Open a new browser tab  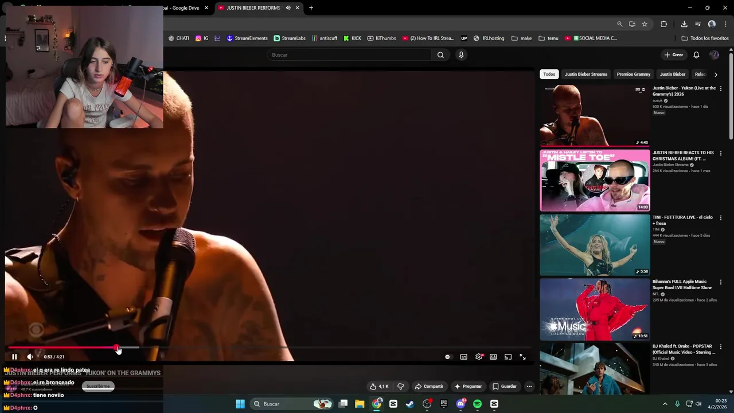point(311,8)
